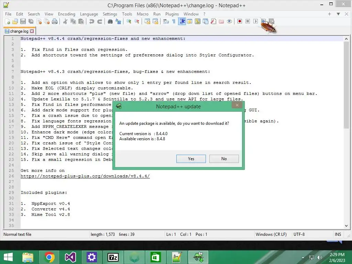Open the notepad-plus-plus.org downloads link
Viewport: 352px width, 264px height.
(x=85, y=176)
